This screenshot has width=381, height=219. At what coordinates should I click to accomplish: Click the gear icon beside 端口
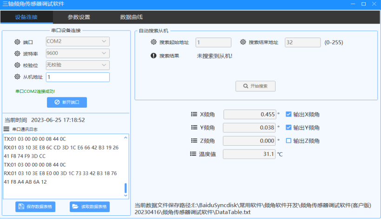tap(18, 42)
